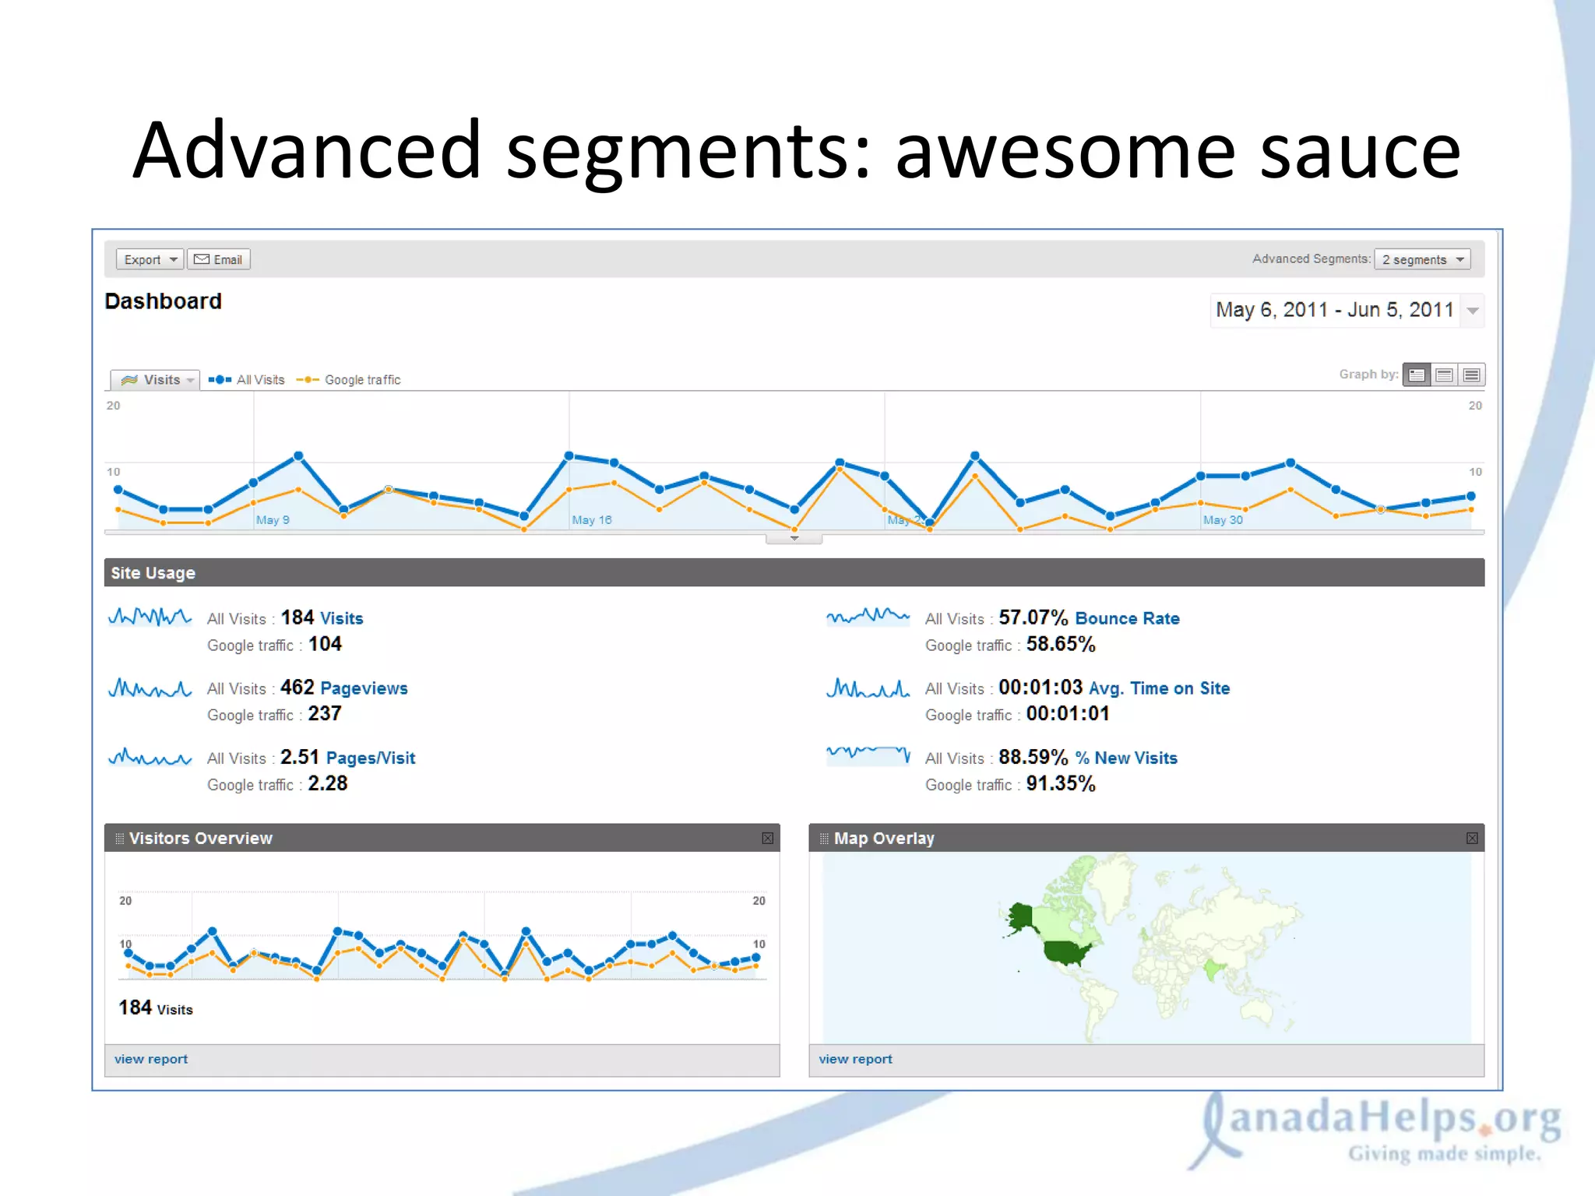This screenshot has width=1595, height=1196.
Task: Click the Pageviews sparkline thumbnail
Action: coord(150,688)
